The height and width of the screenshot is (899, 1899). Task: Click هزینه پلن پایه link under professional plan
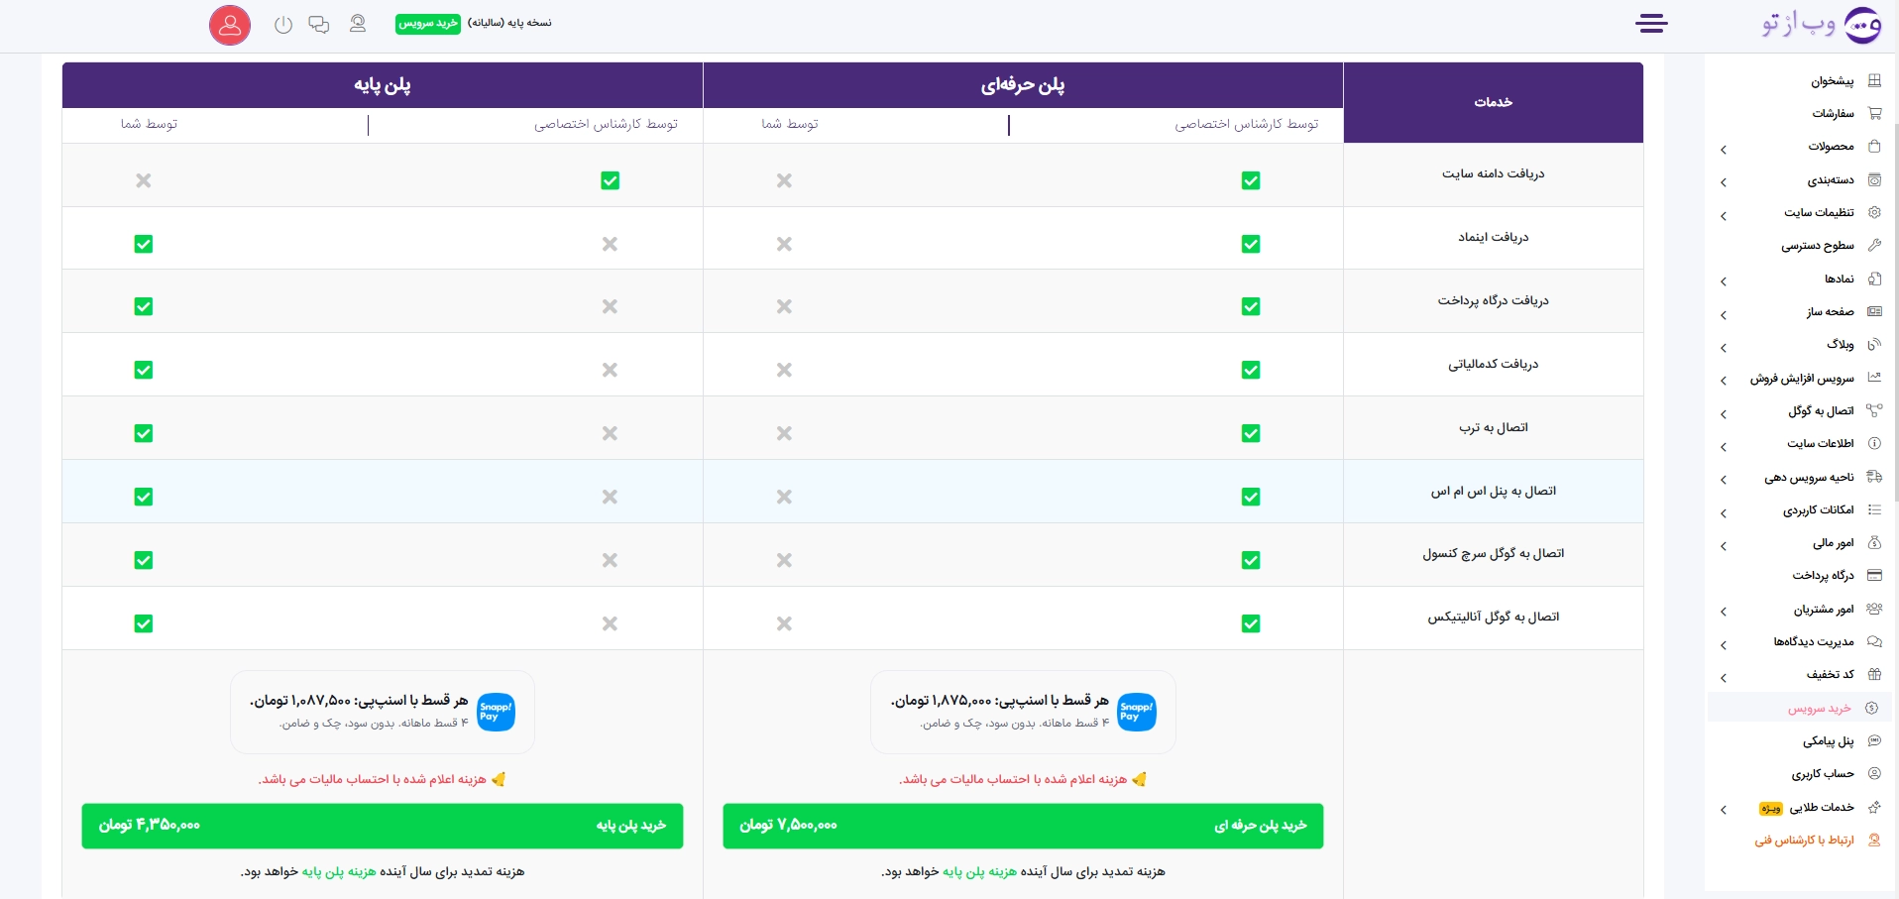point(979,872)
